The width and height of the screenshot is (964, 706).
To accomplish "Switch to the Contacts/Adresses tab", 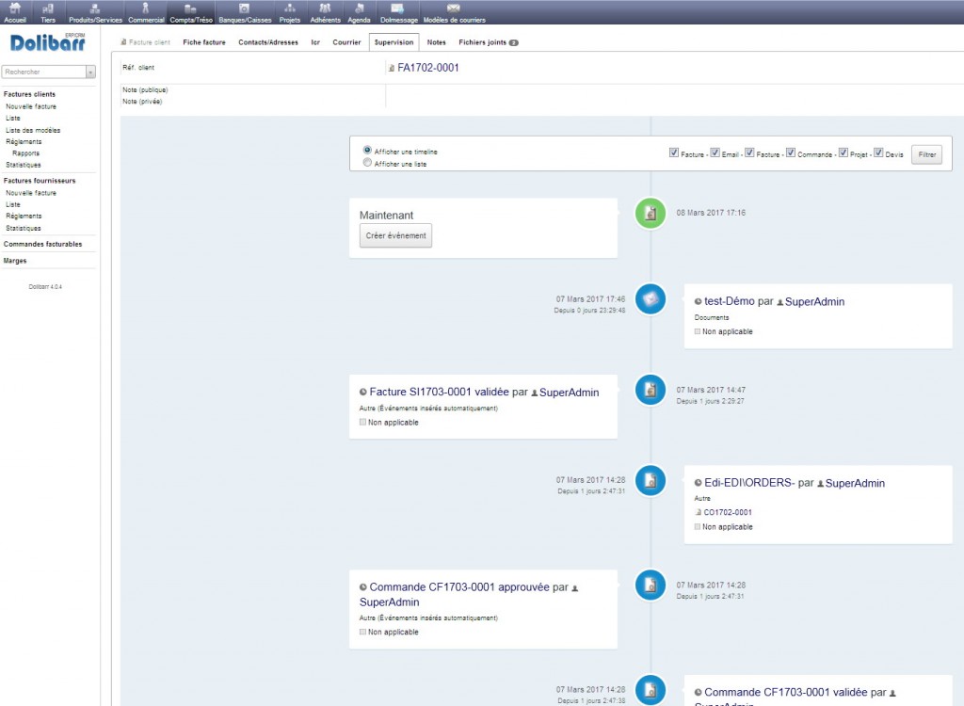I will pos(268,42).
